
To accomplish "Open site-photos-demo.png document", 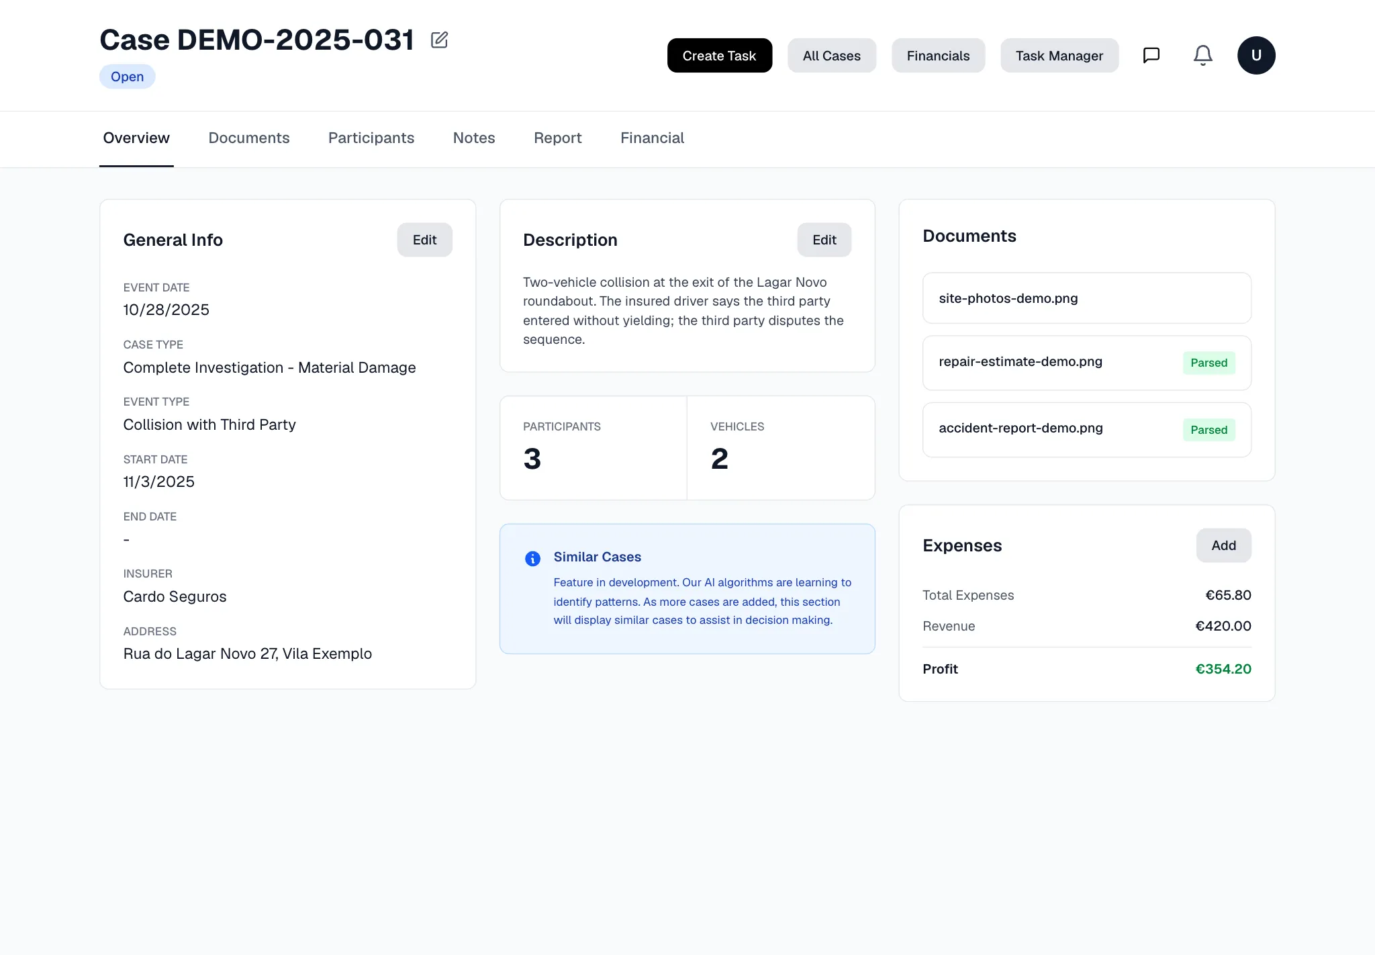I will pos(1086,298).
